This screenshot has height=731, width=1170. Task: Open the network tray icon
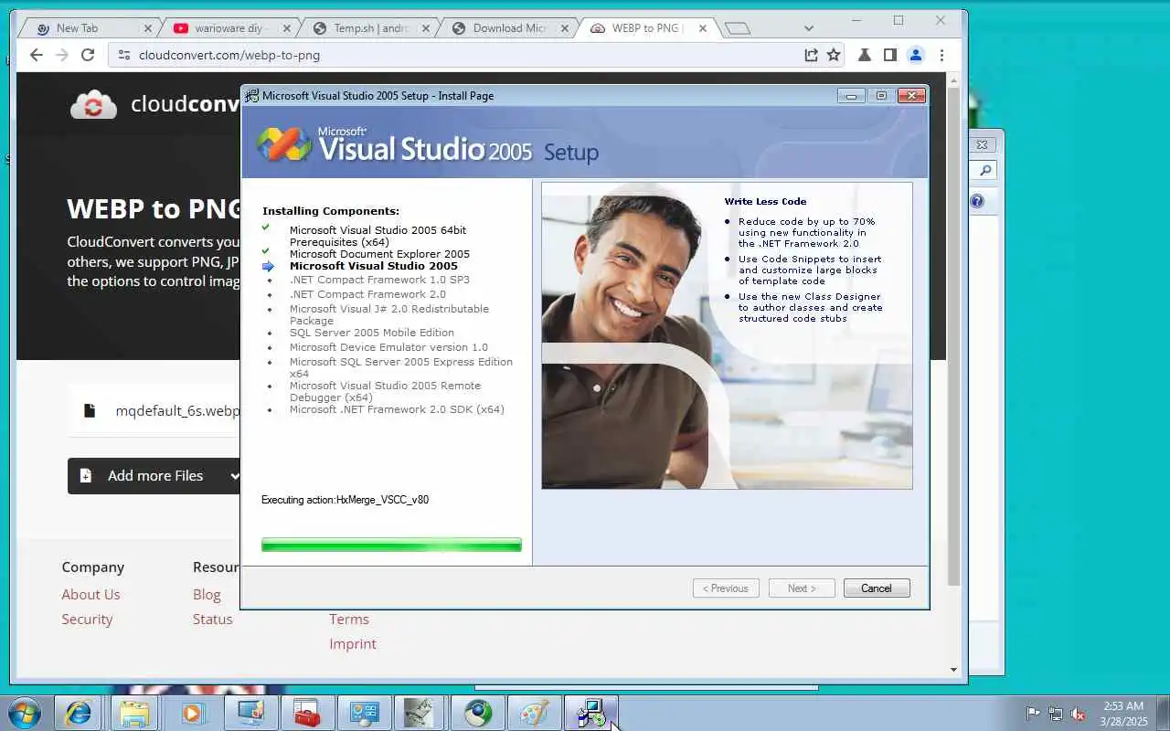1056,714
